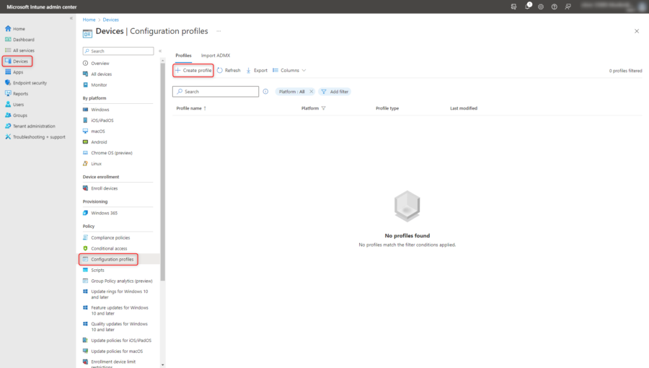Click the Devices breadcrumb link
Viewport: 649px width, 368px height.
pyautogui.click(x=110, y=19)
